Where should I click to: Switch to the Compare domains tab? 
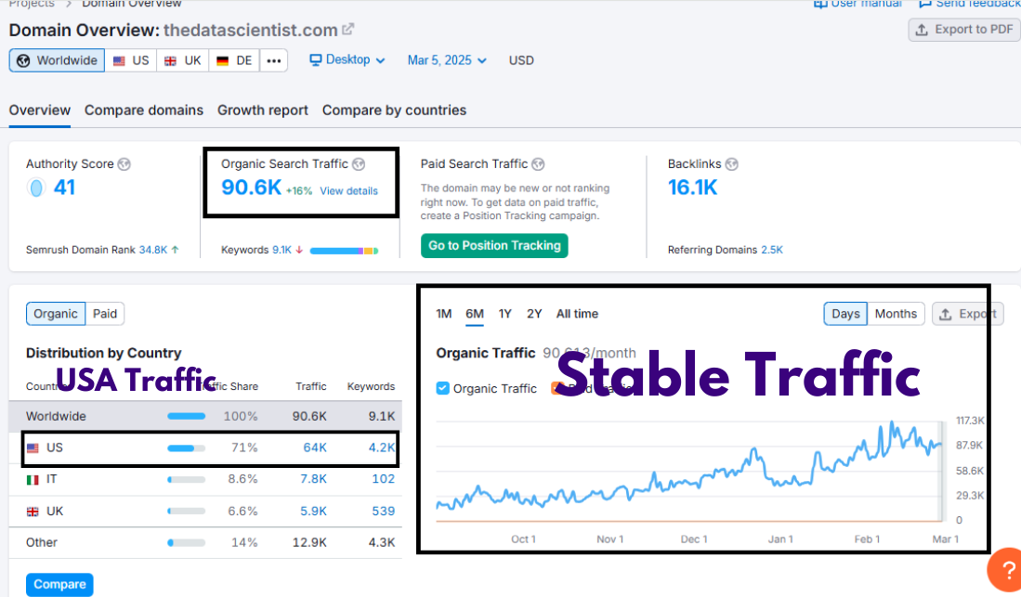pyautogui.click(x=144, y=110)
